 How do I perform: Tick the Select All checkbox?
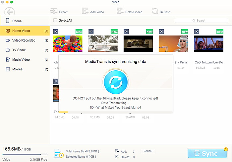[55, 20]
